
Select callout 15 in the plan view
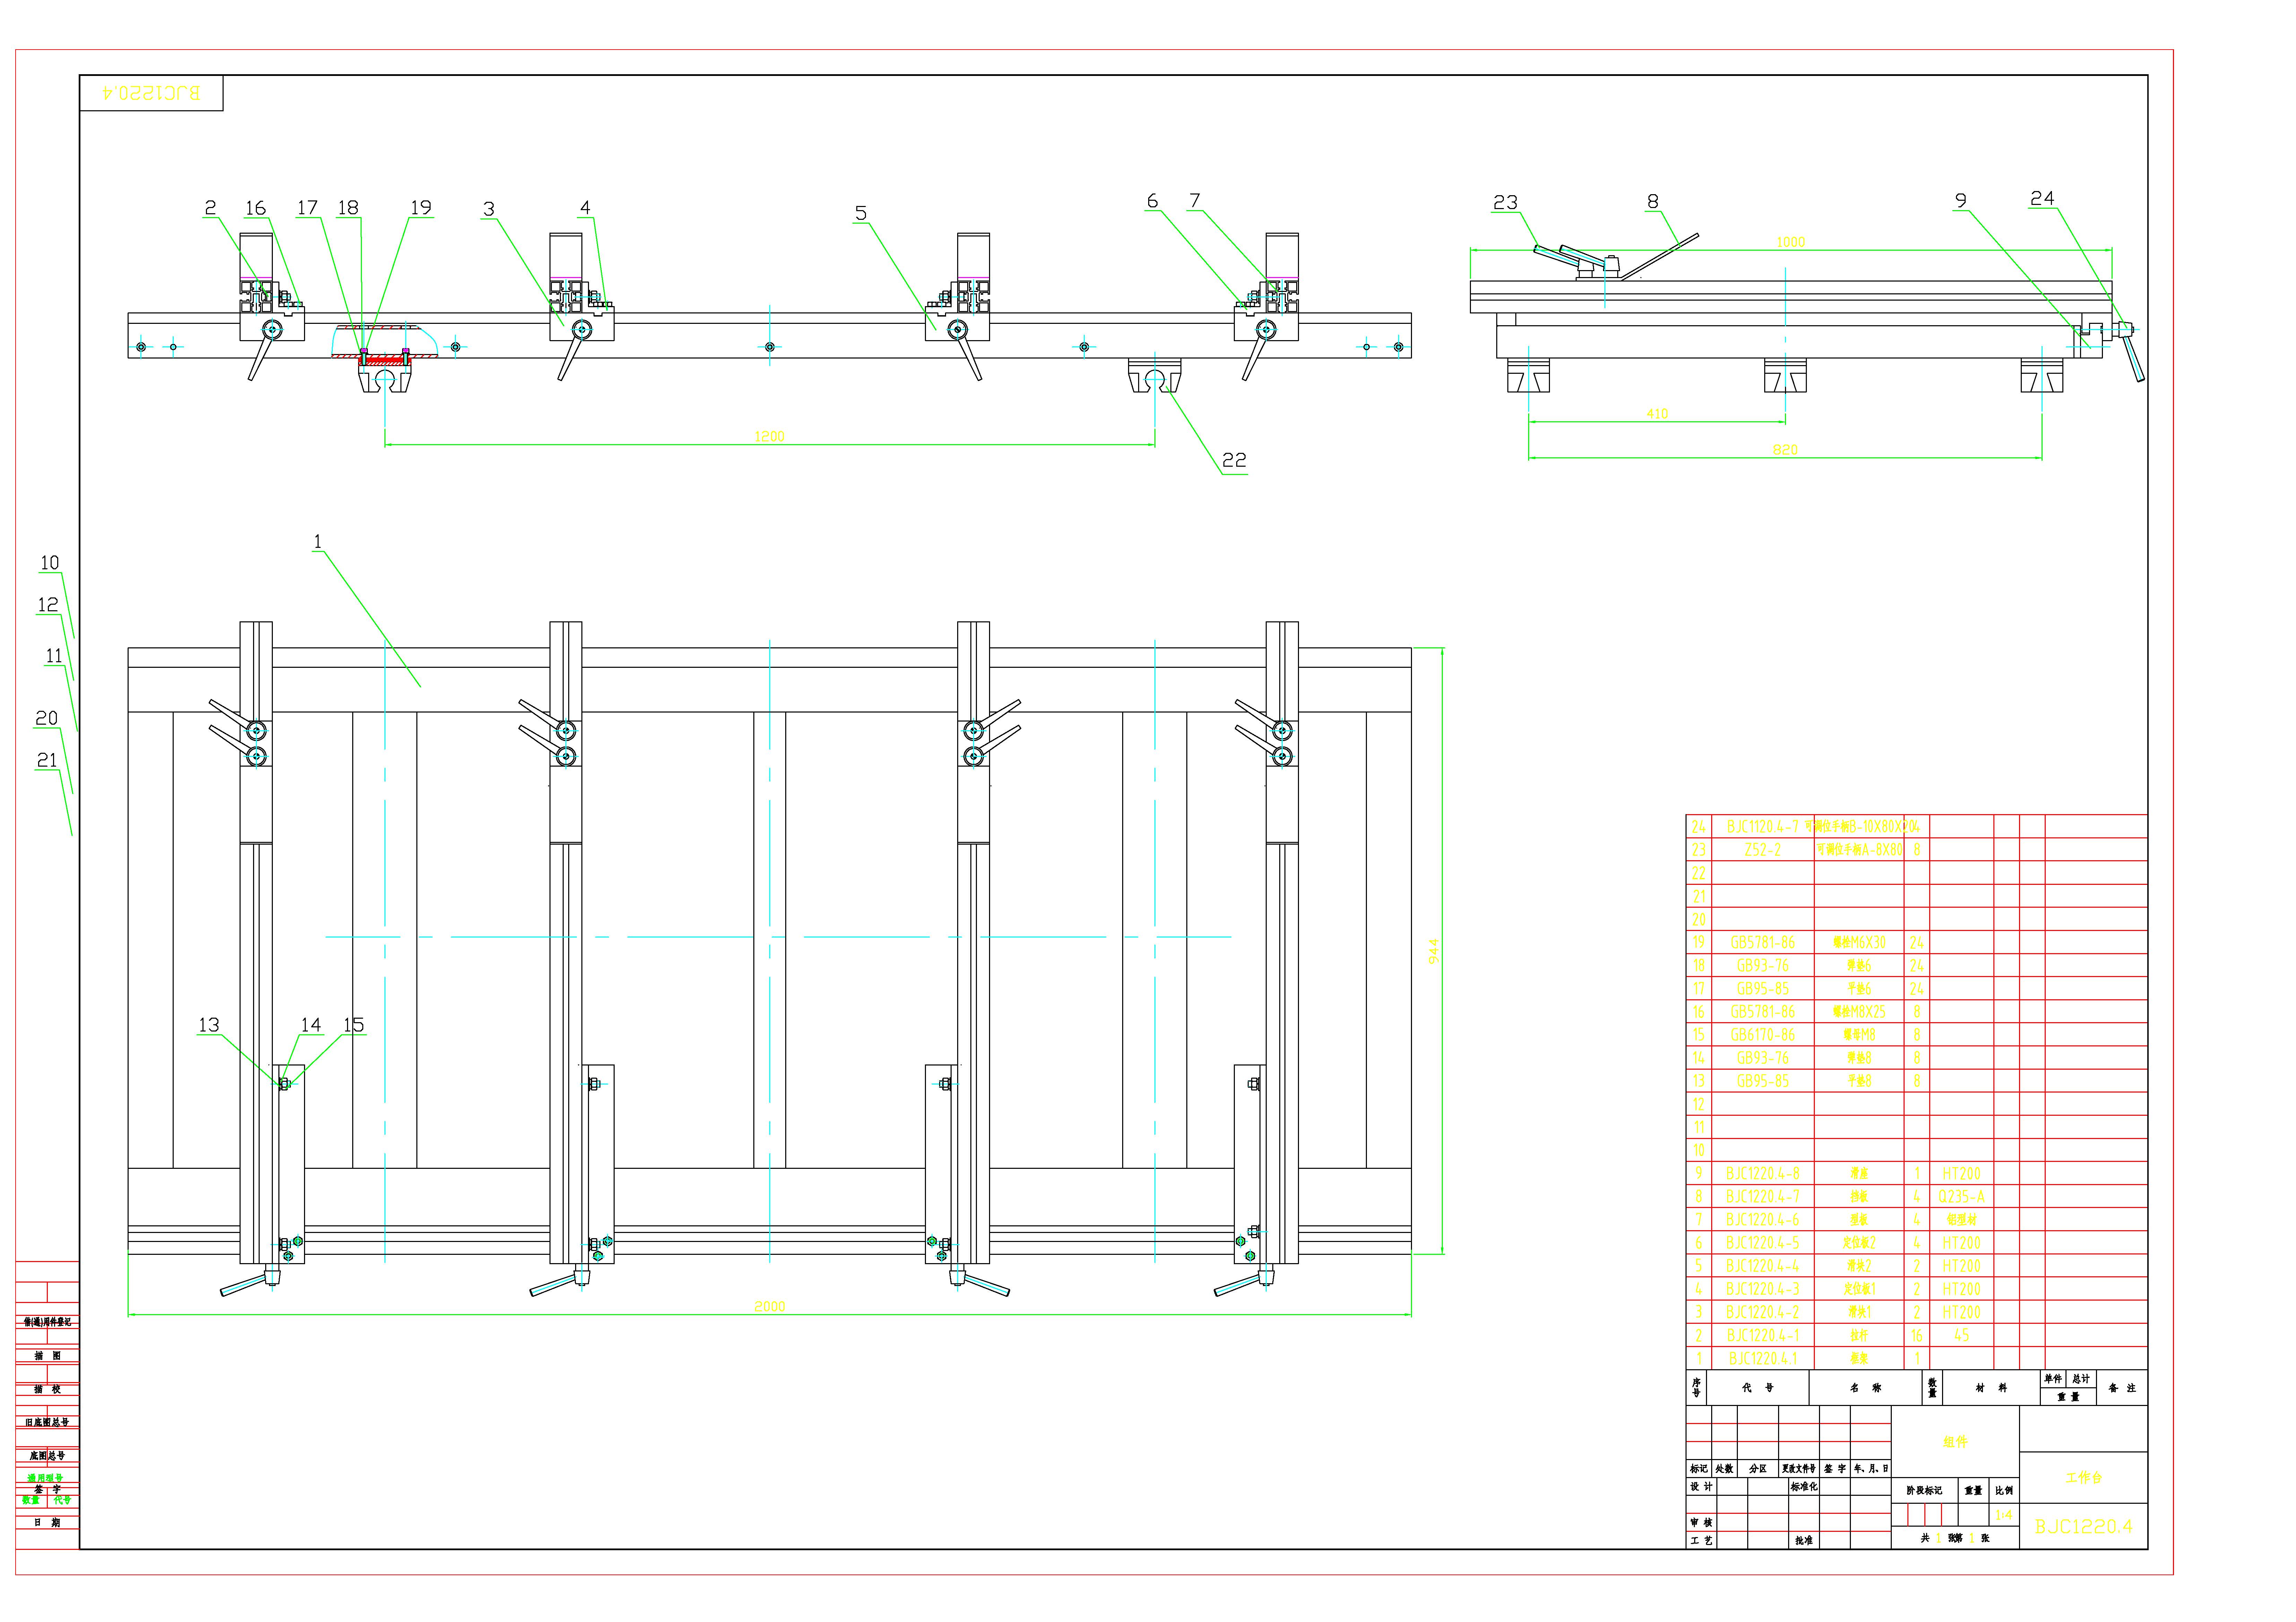354,1025
